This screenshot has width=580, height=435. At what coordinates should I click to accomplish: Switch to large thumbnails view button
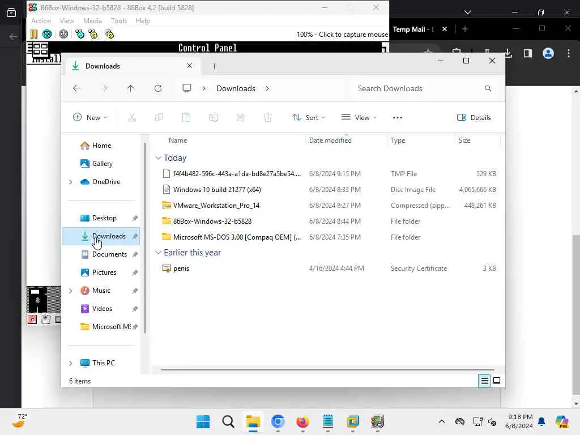pos(497,381)
